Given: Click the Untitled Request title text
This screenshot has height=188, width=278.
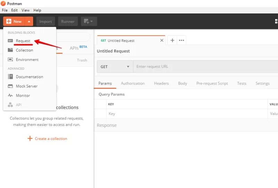Looking at the screenshot, I should point(113,51).
